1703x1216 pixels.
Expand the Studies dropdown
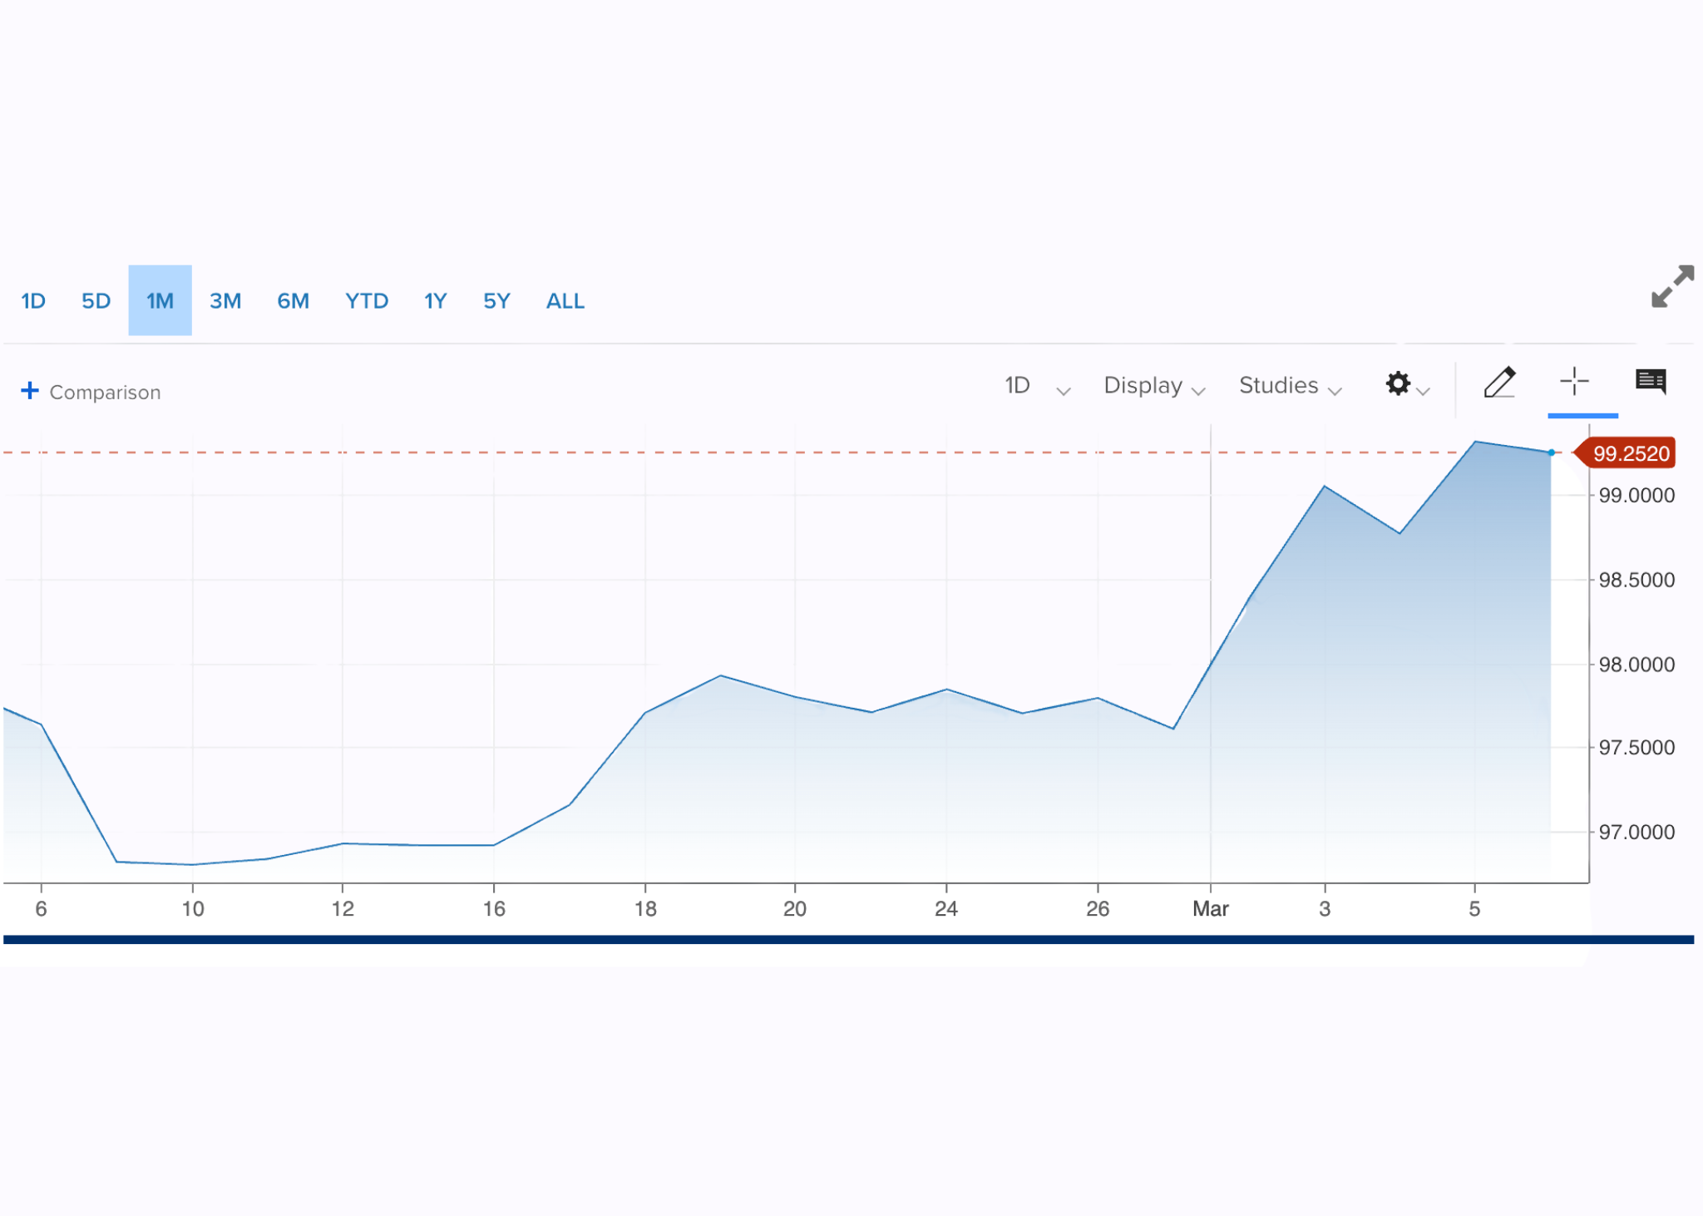(x=1289, y=386)
